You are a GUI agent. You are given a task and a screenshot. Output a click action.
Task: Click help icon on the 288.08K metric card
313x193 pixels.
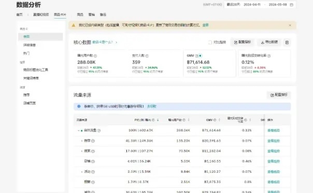95,56
